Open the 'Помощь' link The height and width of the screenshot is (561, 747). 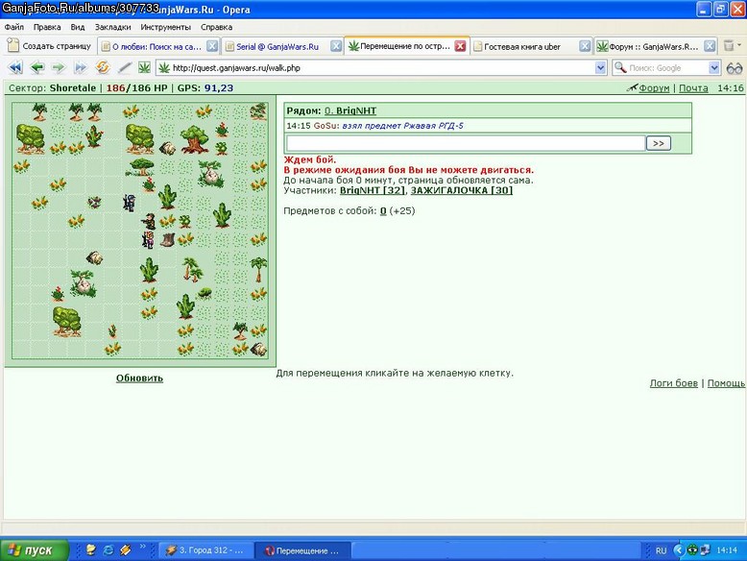726,383
